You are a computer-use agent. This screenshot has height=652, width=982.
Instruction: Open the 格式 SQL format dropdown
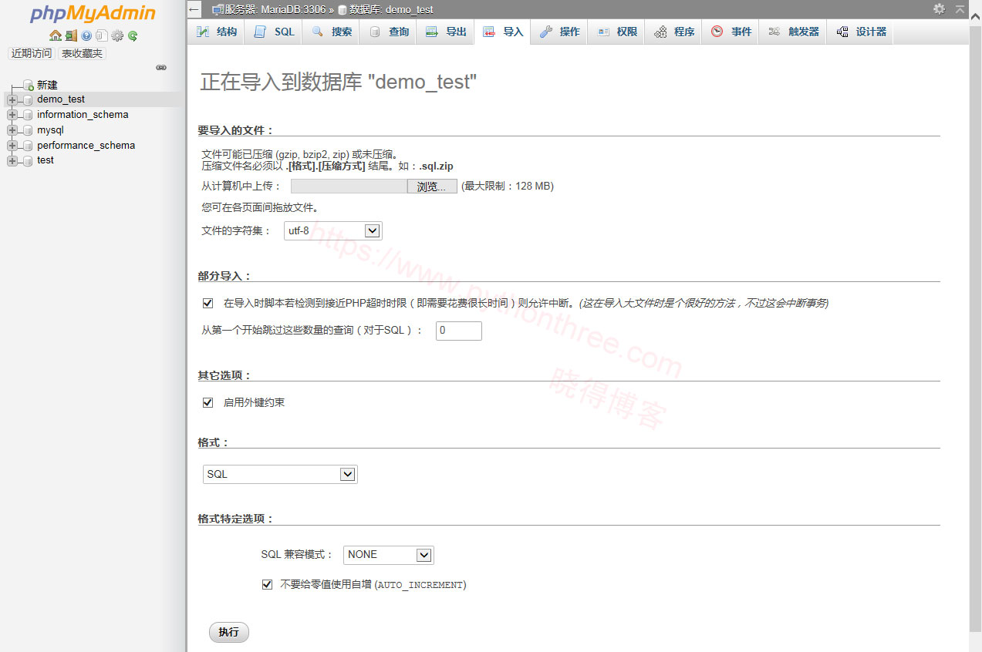tap(280, 474)
